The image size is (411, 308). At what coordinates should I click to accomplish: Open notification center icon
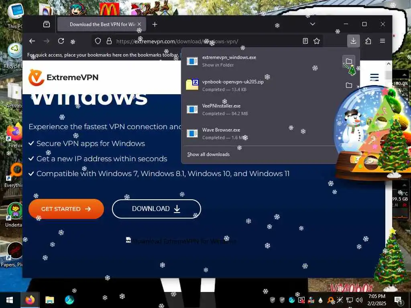(x=398, y=300)
